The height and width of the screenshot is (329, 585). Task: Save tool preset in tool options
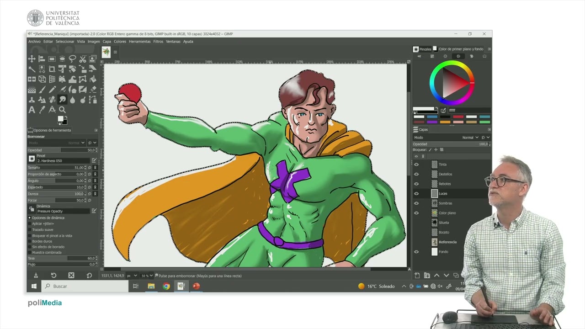point(36,275)
